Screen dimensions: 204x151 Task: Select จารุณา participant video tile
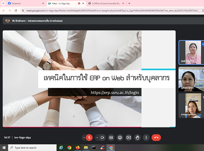tap(191, 106)
